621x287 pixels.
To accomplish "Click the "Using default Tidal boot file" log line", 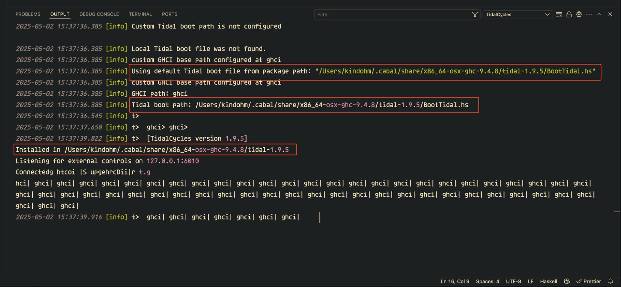I will [x=363, y=71].
